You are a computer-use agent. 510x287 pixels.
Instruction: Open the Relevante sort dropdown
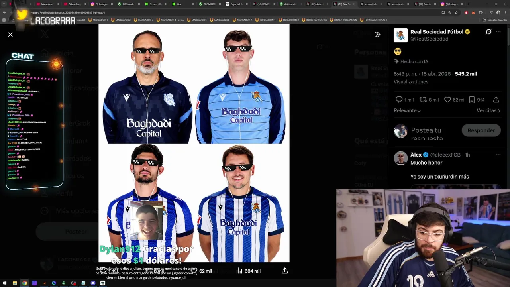407,110
